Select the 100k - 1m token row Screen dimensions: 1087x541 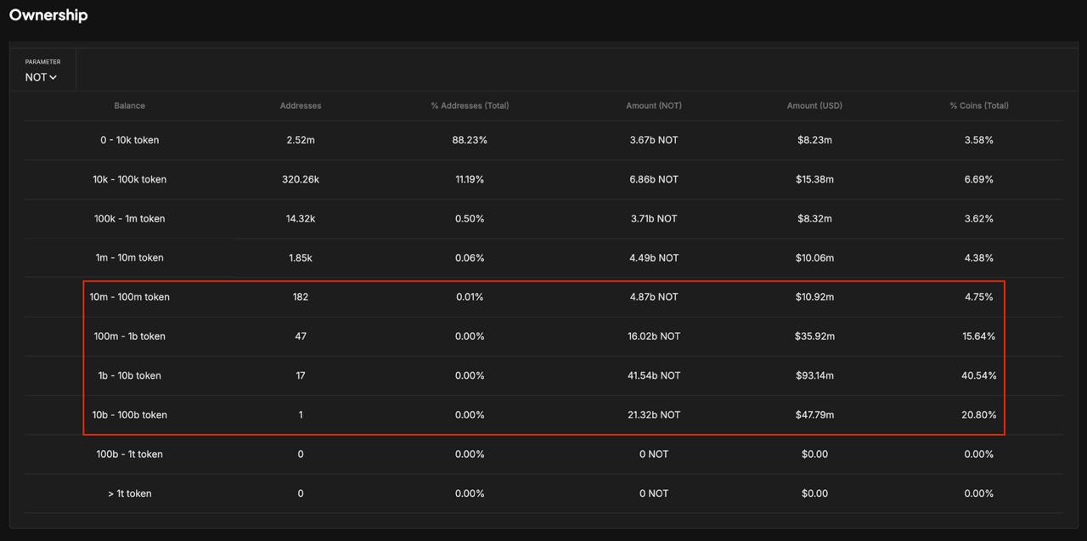point(130,218)
